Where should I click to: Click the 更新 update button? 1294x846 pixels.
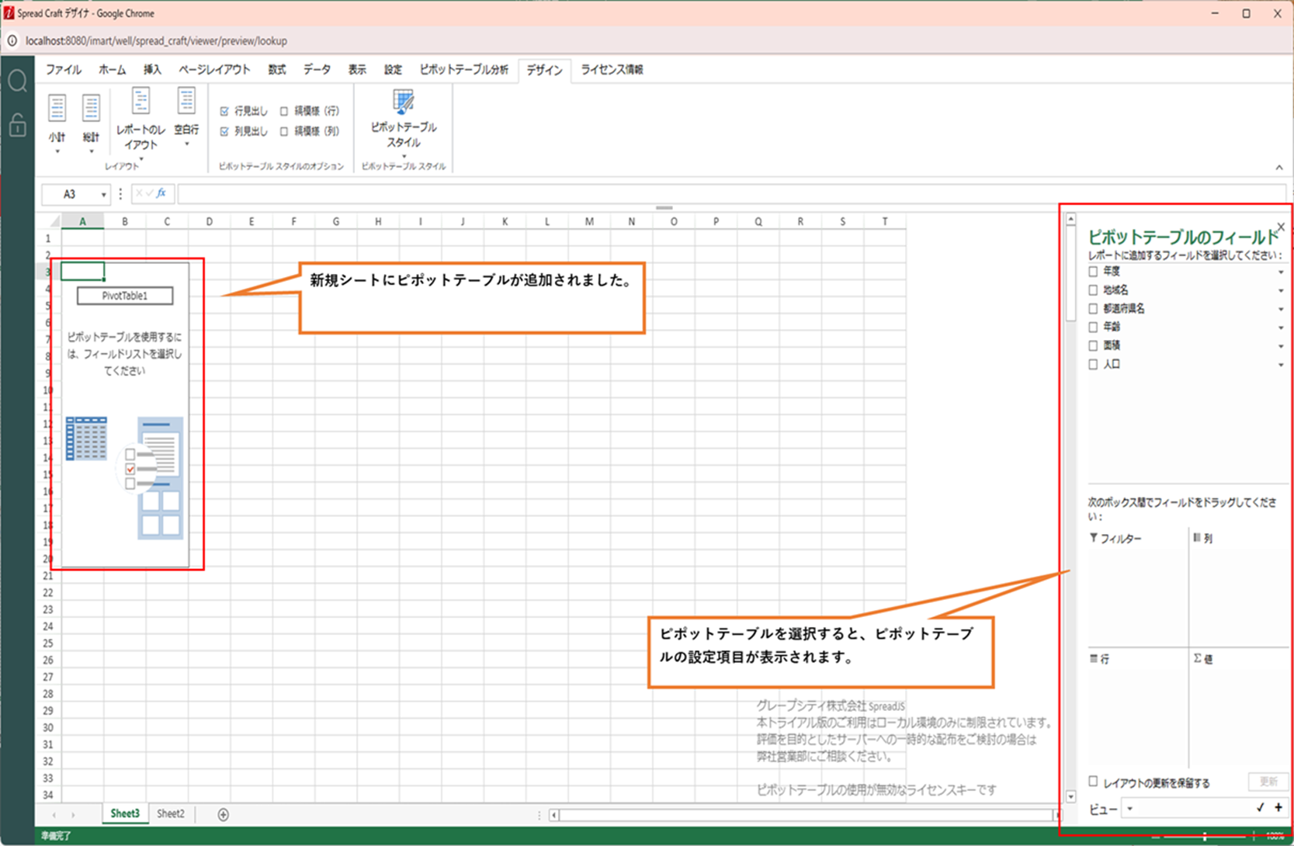[1268, 782]
